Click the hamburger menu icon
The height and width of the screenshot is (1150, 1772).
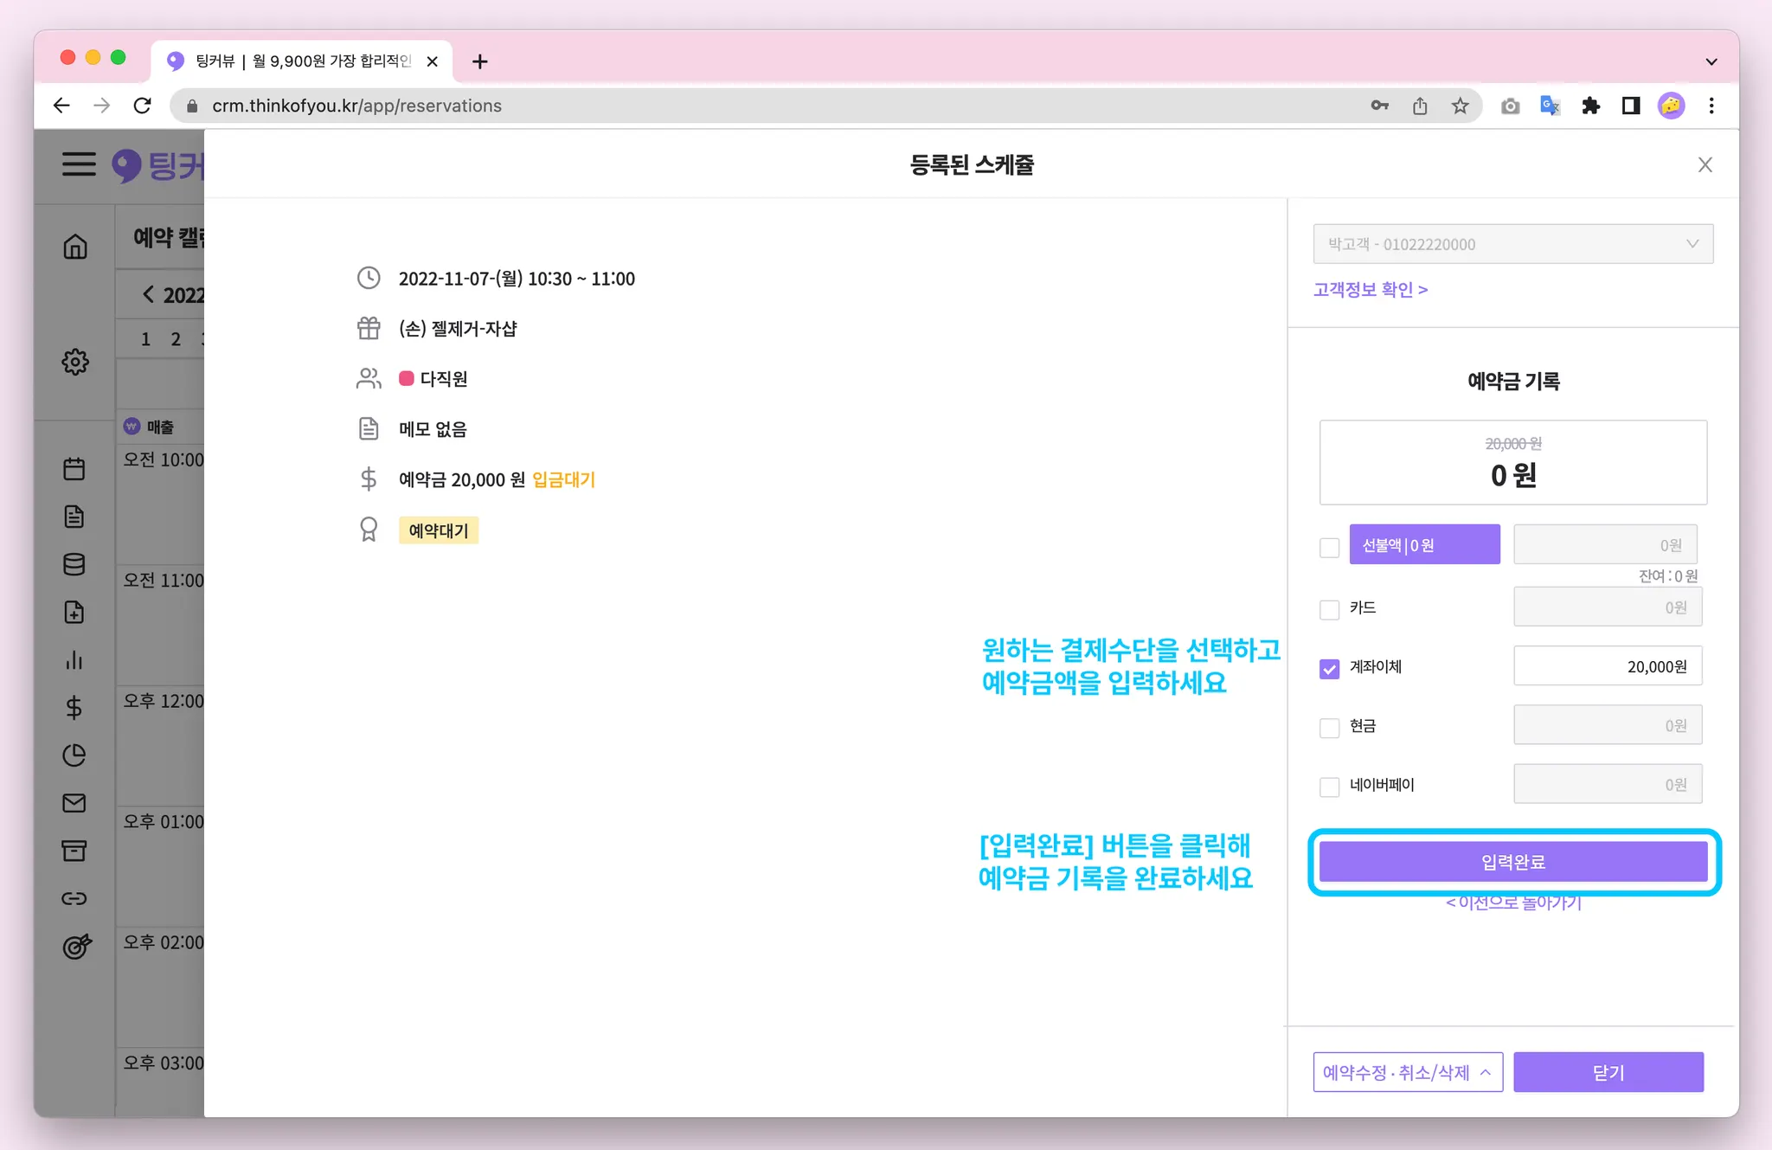point(79,164)
